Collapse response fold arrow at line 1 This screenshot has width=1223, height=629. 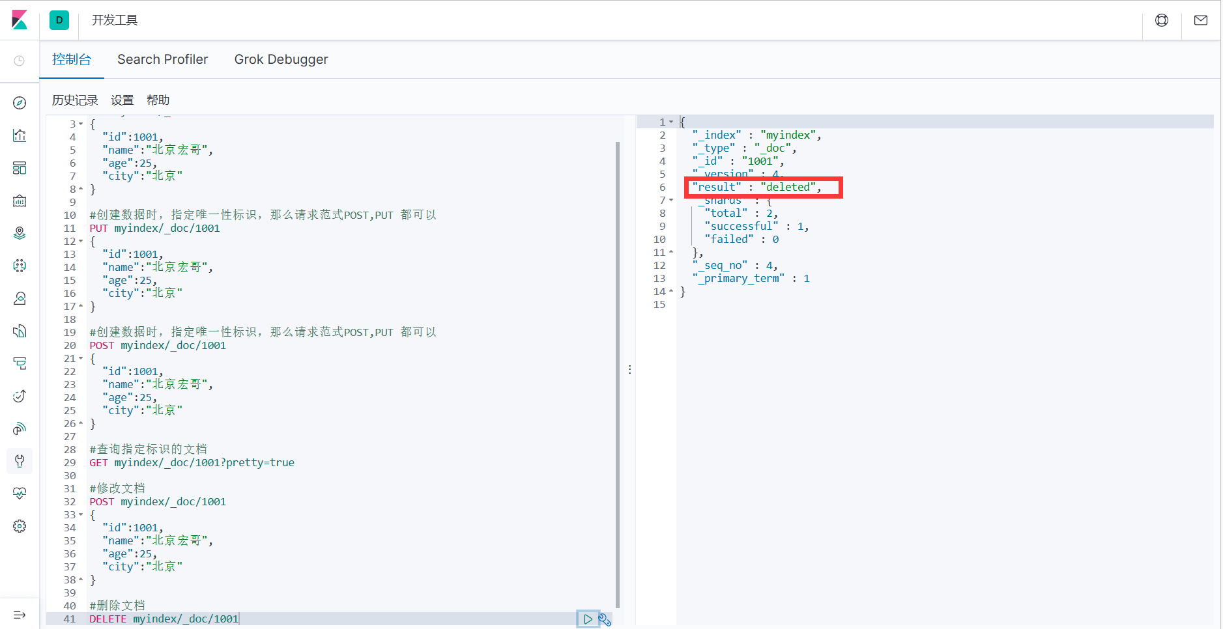pos(671,122)
